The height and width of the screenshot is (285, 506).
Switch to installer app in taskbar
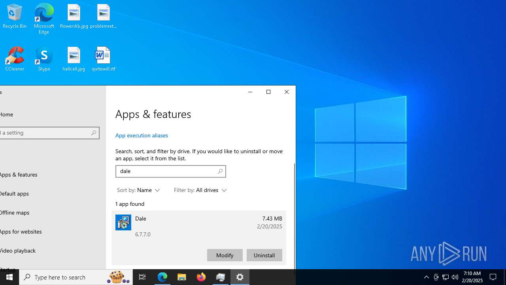click(x=221, y=277)
